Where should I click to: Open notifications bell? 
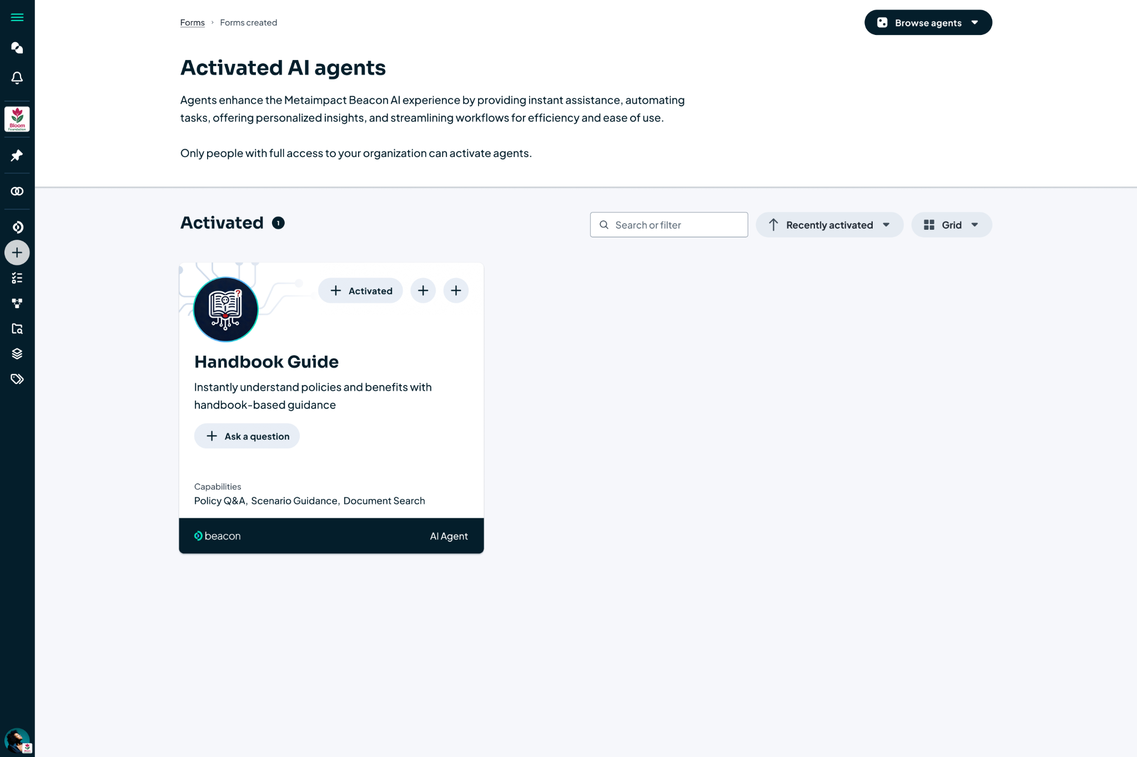[17, 78]
